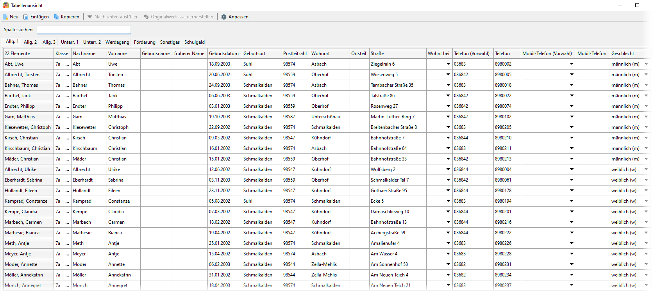This screenshot has width=654, height=296.
Task: Click the Straße column header
Action: pos(398,53)
